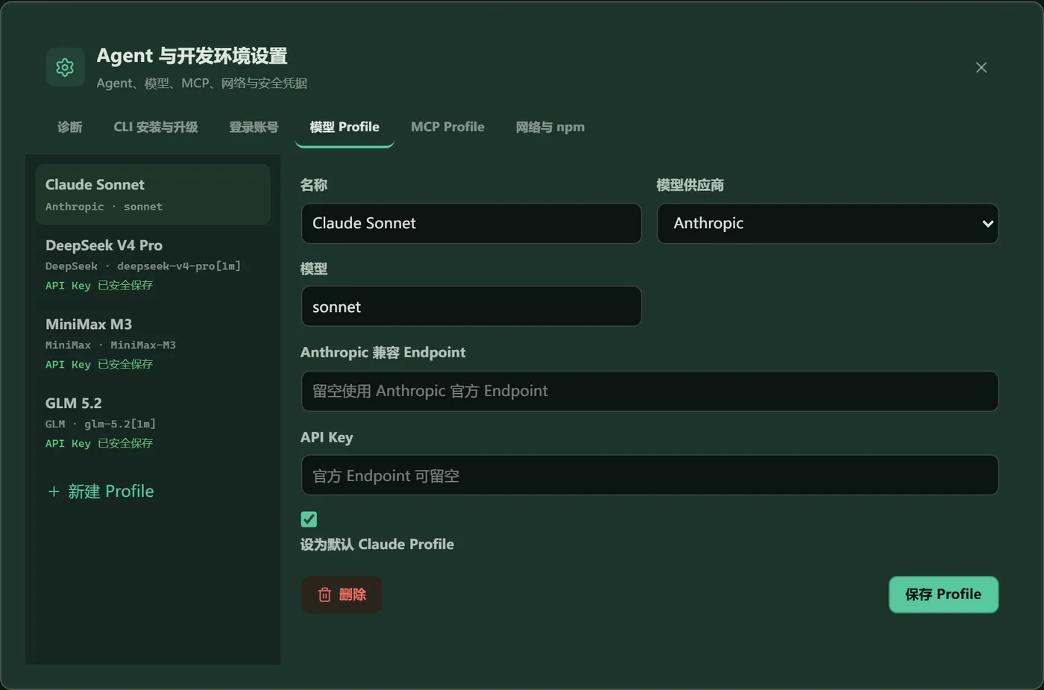Select the GLM 5.2 profile
This screenshot has width=1044, height=690.
click(x=153, y=423)
